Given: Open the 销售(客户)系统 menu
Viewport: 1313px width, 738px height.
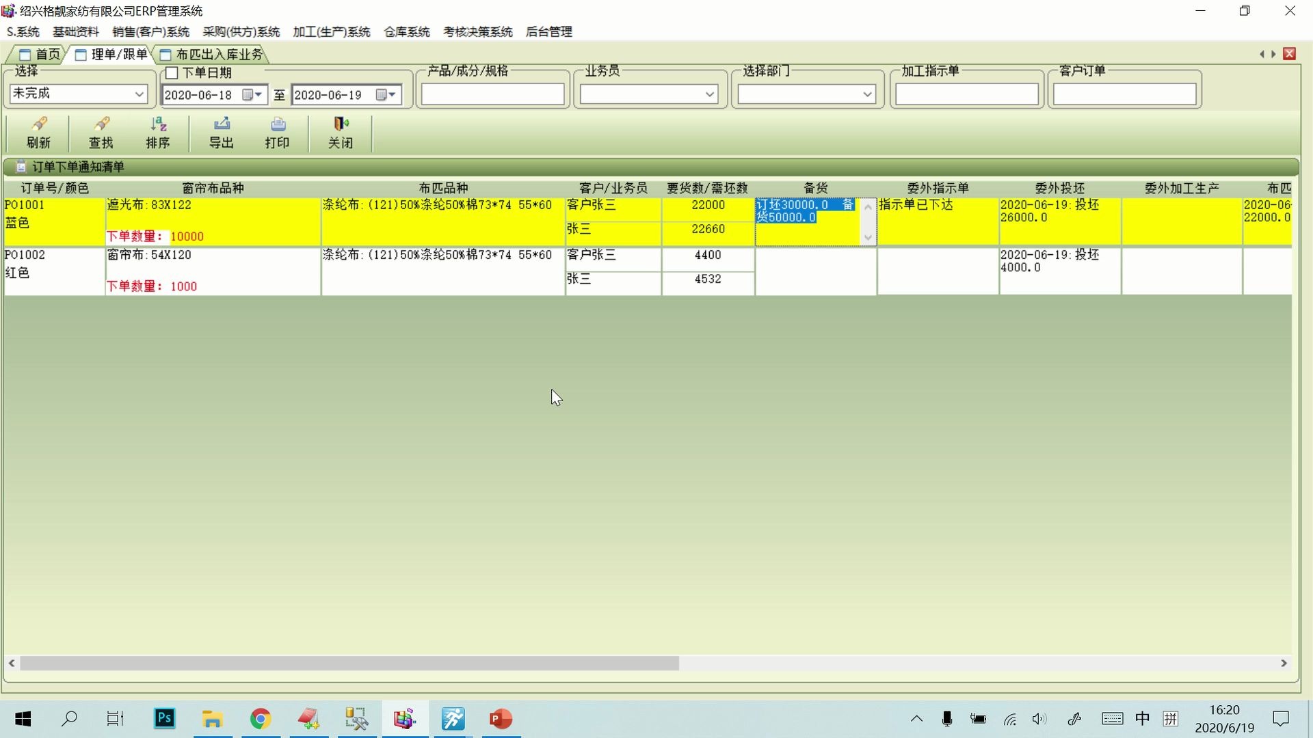Looking at the screenshot, I should [150, 32].
